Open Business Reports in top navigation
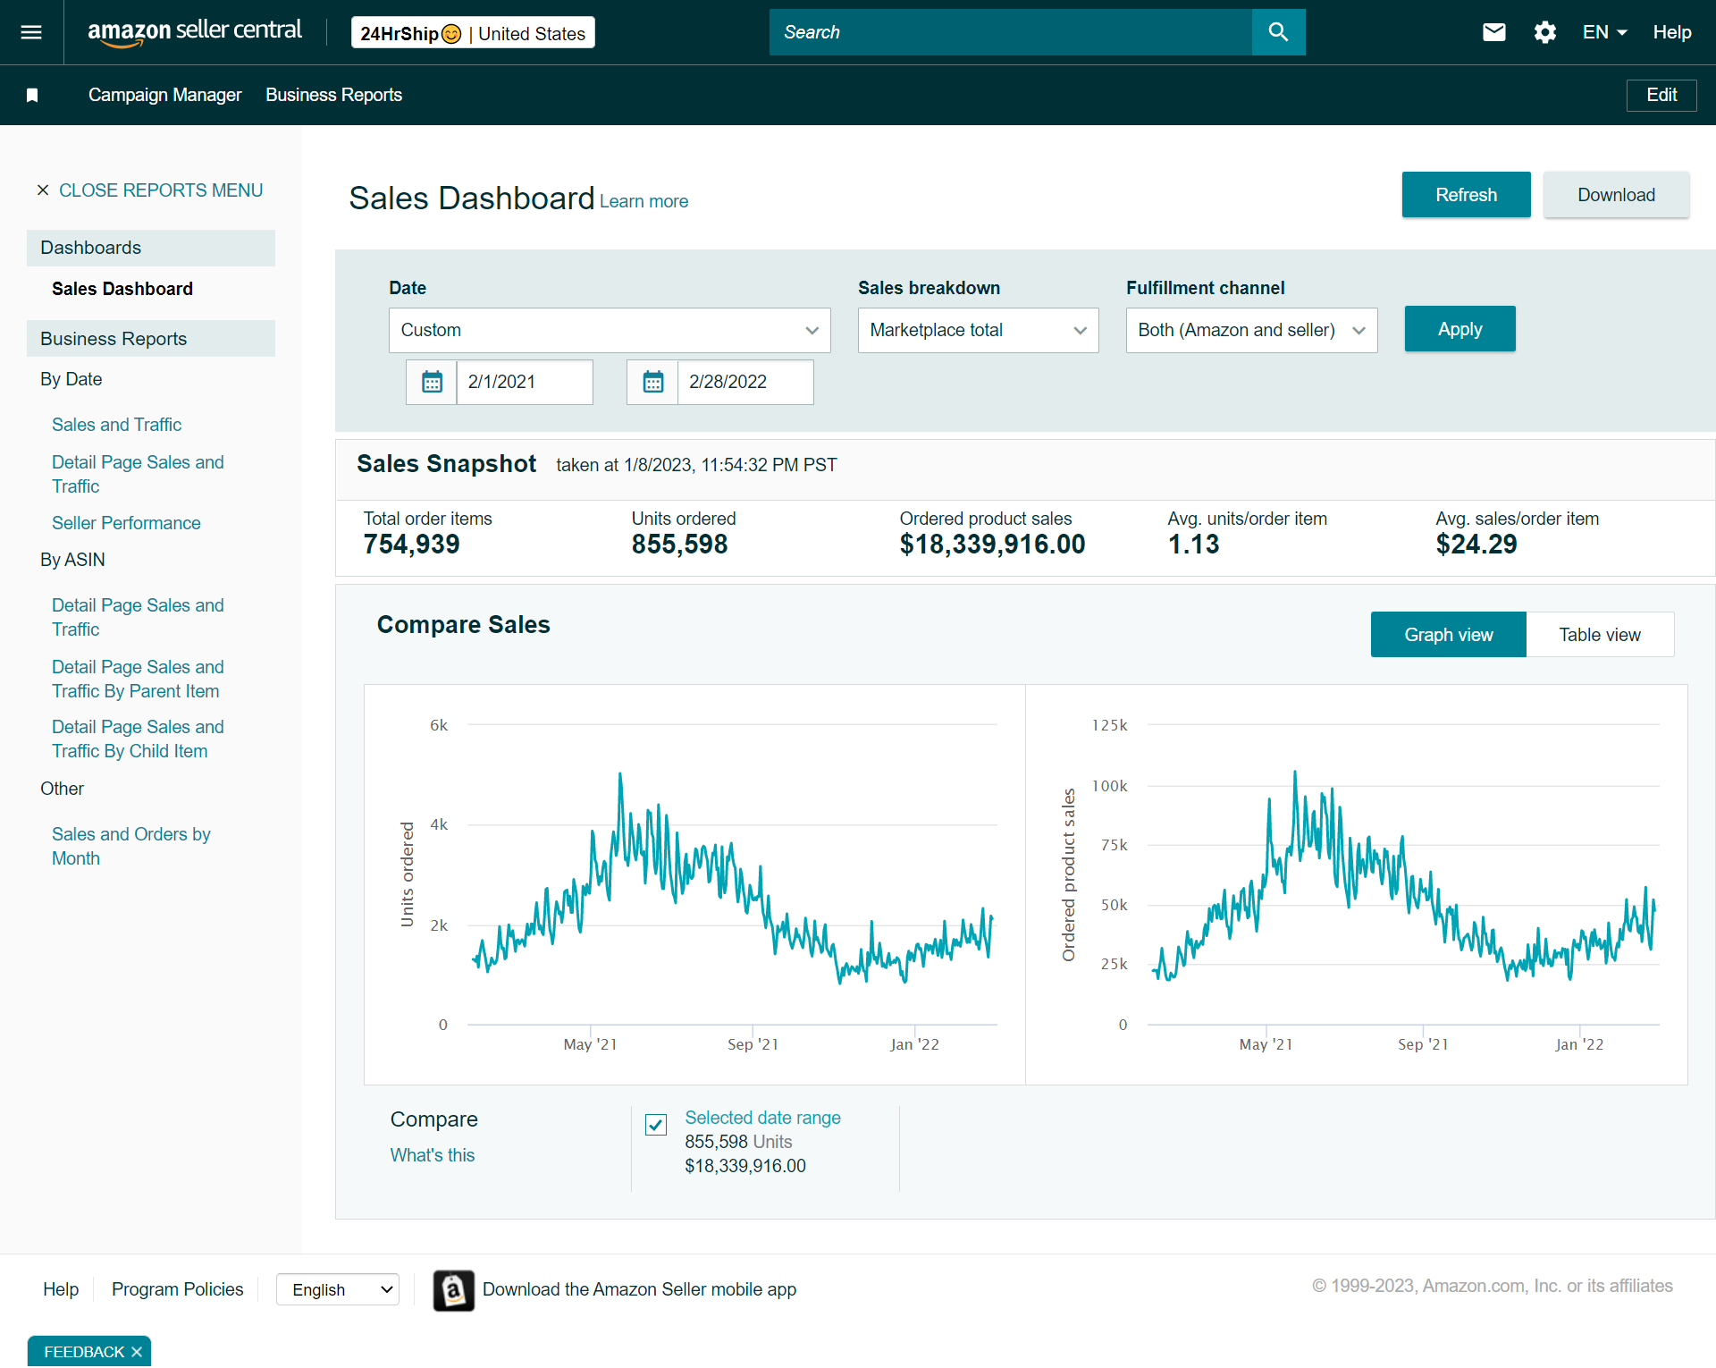Viewport: 1716px width, 1368px height. 333,95
